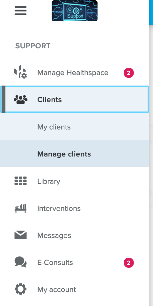The height and width of the screenshot is (306, 153).
Task: Click the Manage Healthspace notification badge
Action: (x=129, y=73)
